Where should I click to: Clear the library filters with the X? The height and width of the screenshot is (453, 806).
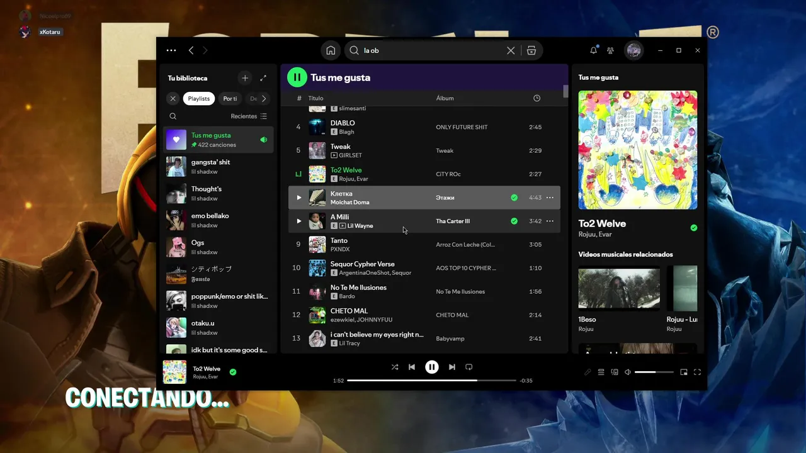(x=173, y=99)
